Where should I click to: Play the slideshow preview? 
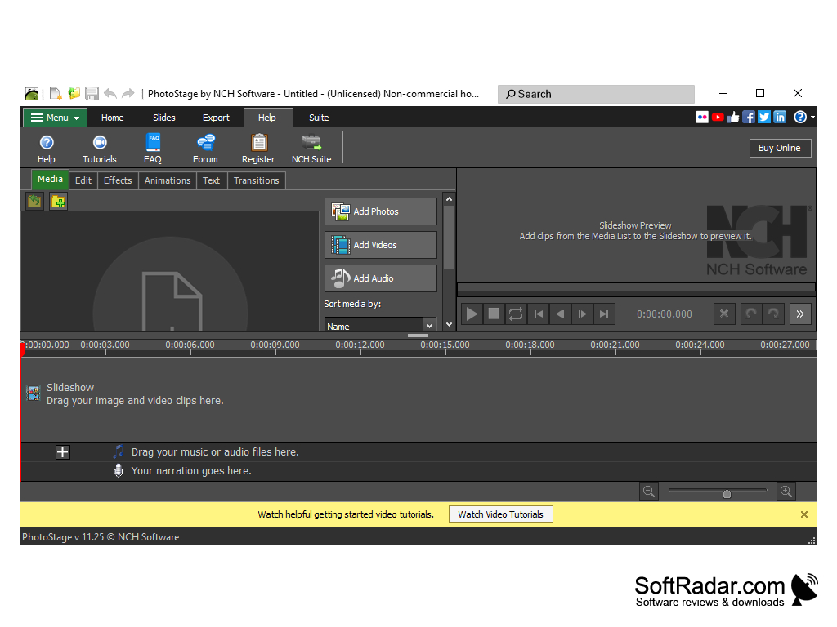[x=472, y=314]
